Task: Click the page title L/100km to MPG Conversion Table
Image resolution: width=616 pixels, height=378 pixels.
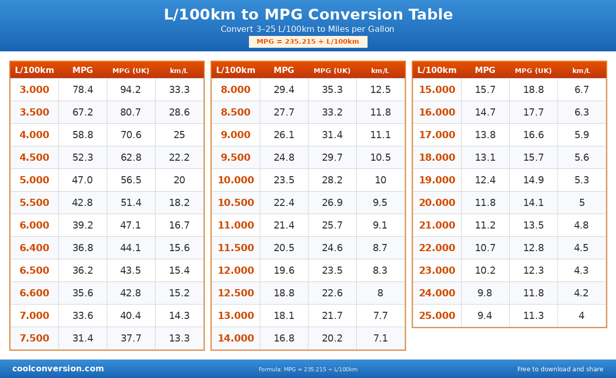Action: (308, 15)
